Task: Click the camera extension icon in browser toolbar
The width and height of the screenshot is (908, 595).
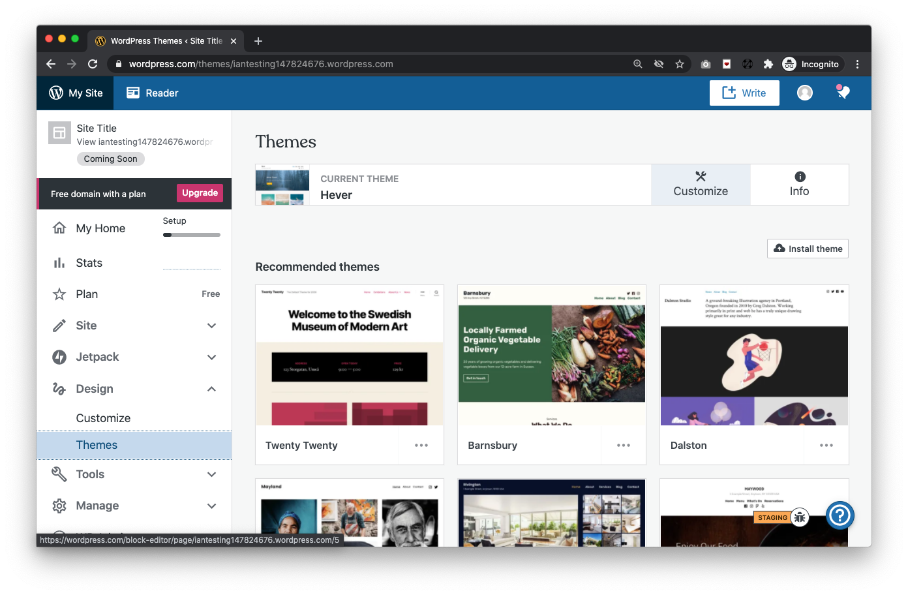Action: coord(706,64)
